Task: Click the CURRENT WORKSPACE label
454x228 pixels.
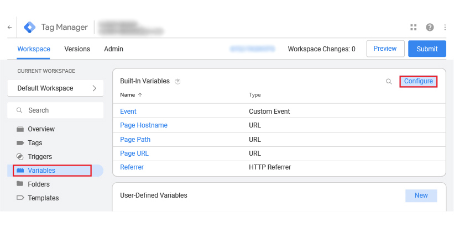Action: point(46,71)
